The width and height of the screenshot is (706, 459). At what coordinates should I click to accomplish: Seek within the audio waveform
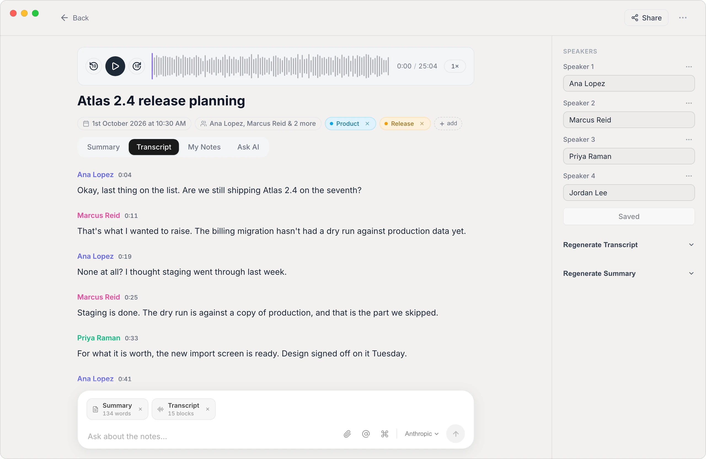click(x=270, y=66)
